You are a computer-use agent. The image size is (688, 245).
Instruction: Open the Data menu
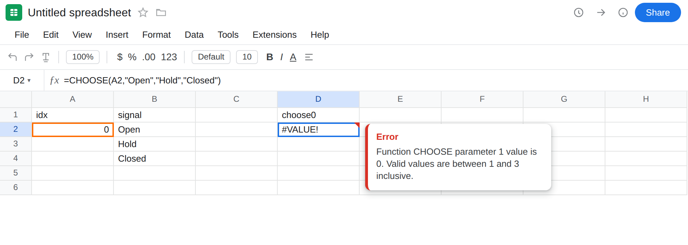coord(194,35)
